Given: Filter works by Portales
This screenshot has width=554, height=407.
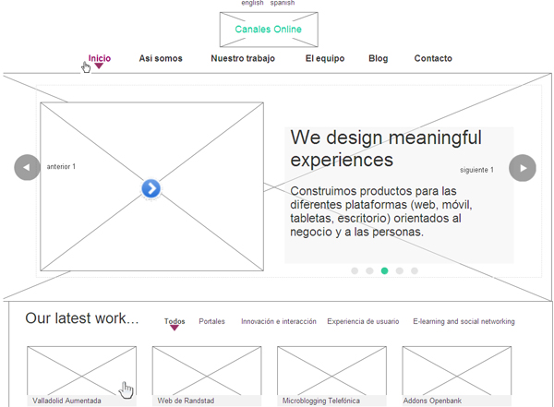Looking at the screenshot, I should (211, 322).
